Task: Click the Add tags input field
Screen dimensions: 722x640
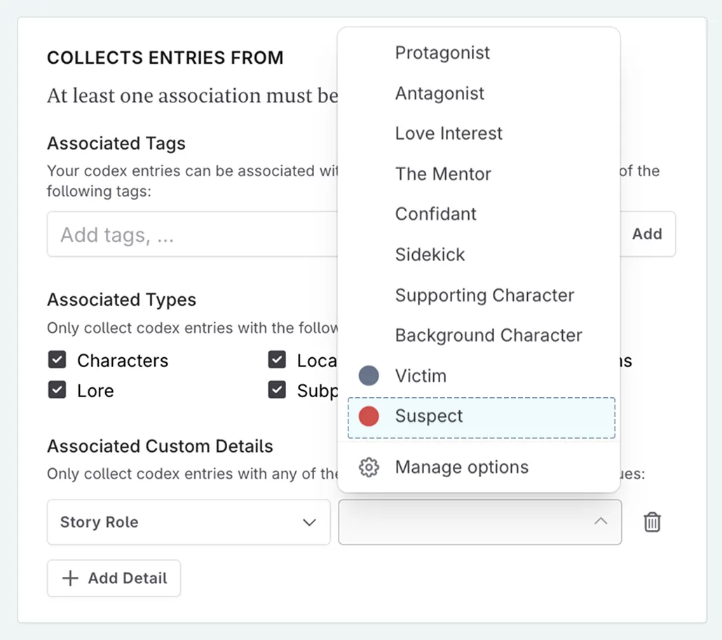Action: tap(175, 234)
